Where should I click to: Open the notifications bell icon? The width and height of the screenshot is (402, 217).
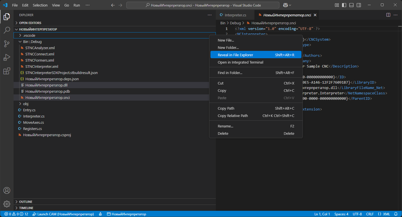[x=396, y=214]
